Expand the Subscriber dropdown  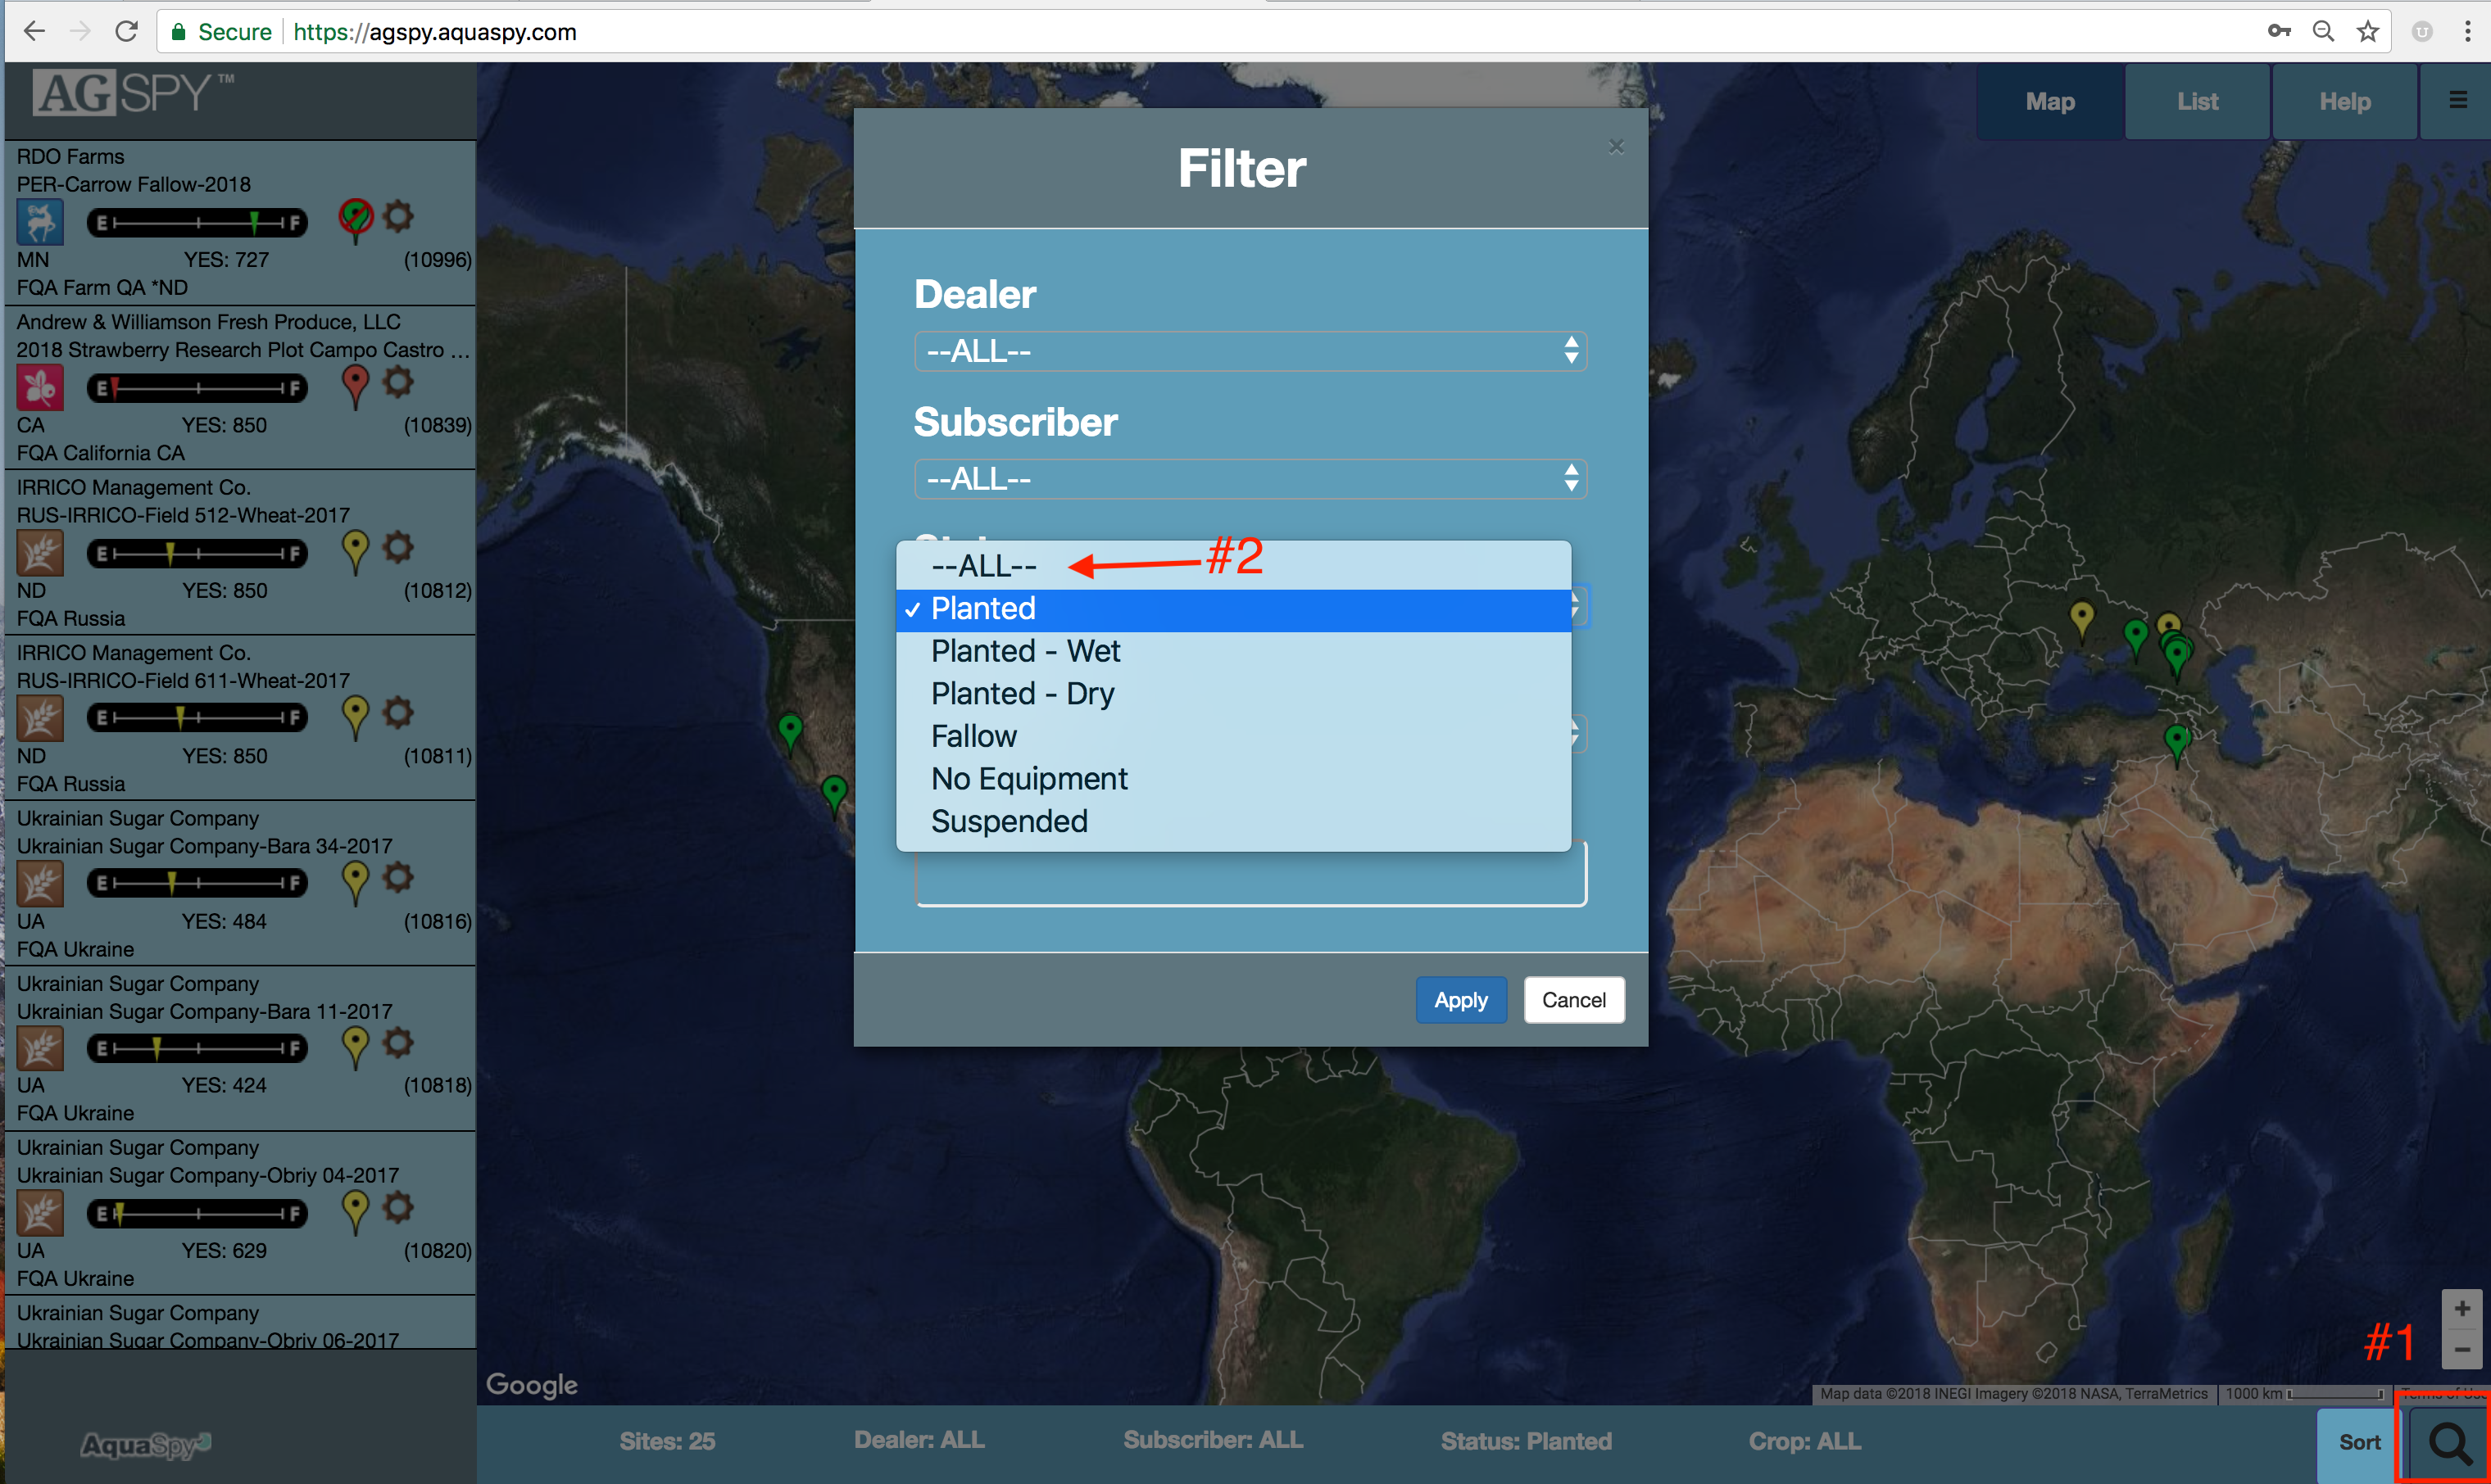(1250, 479)
